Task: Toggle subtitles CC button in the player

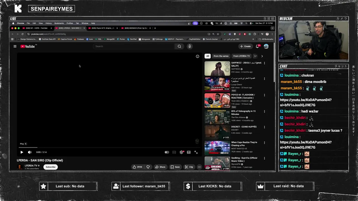Action: coord(174,152)
